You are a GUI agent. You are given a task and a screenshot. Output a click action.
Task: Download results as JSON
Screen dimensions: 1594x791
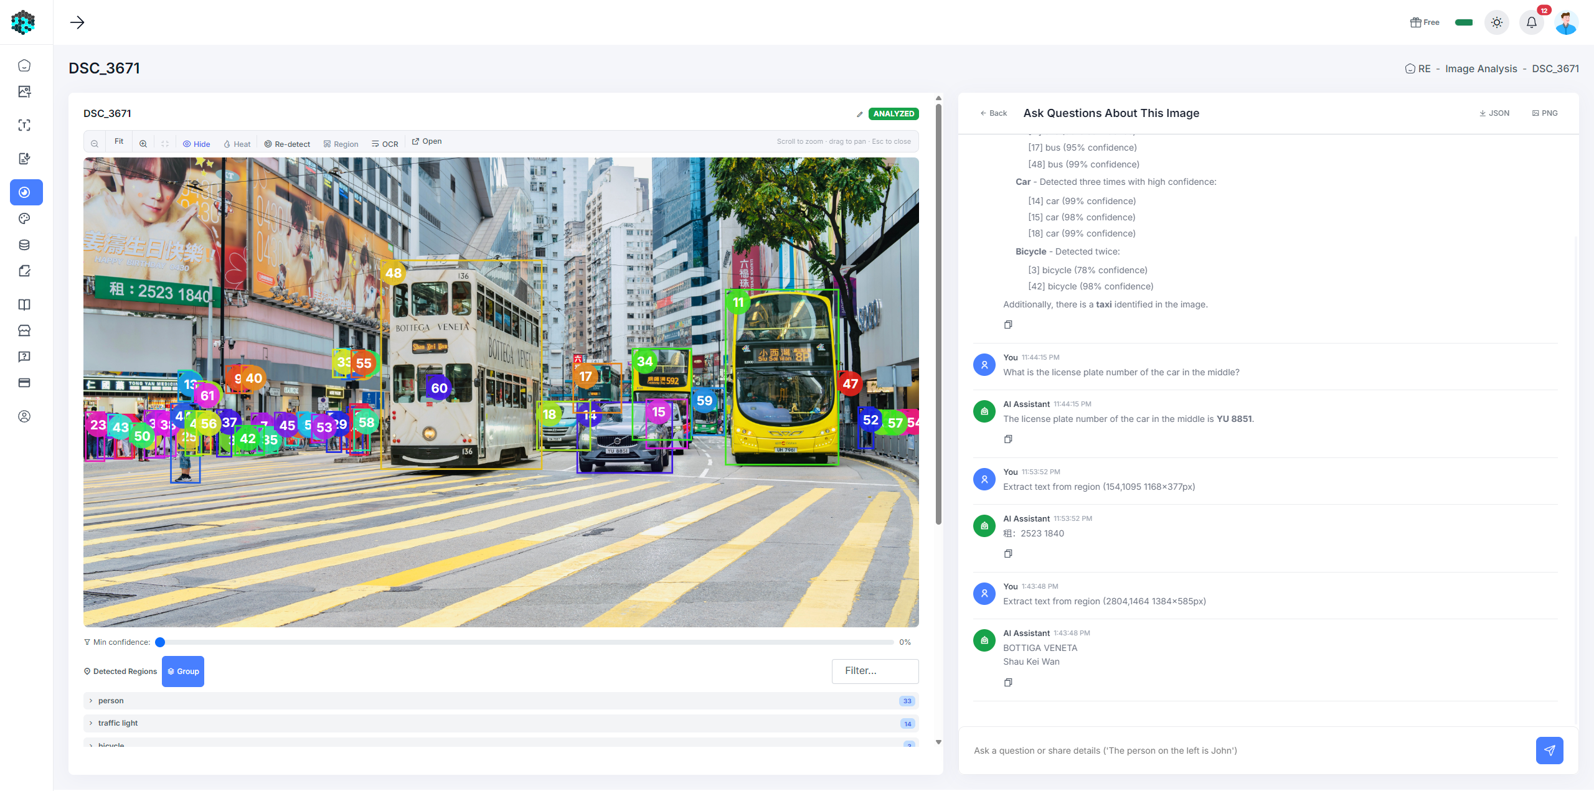click(x=1494, y=113)
